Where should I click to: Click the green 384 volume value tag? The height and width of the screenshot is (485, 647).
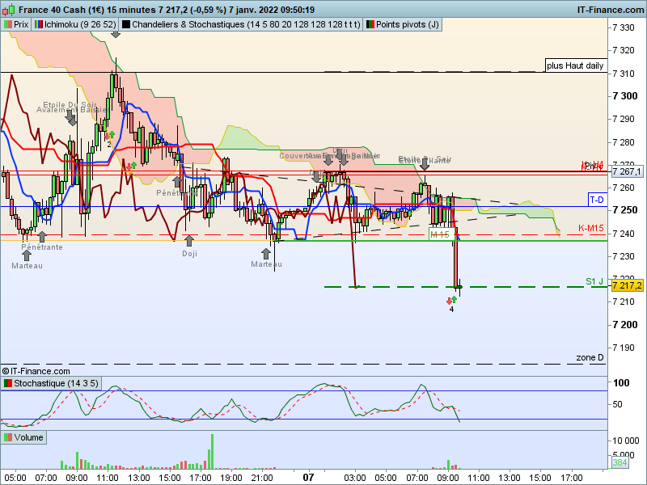(x=620, y=462)
